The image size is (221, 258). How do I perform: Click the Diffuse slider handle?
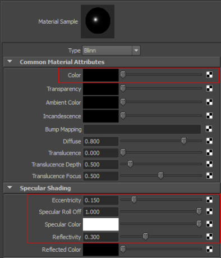pos(184,141)
